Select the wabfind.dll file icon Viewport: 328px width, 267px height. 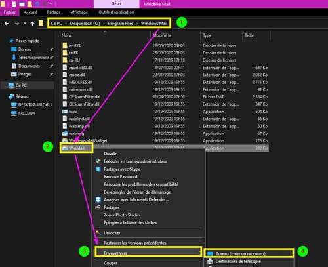65,119
